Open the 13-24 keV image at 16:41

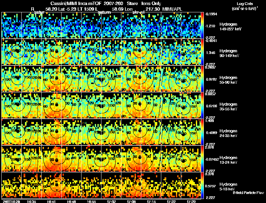pos(52,159)
